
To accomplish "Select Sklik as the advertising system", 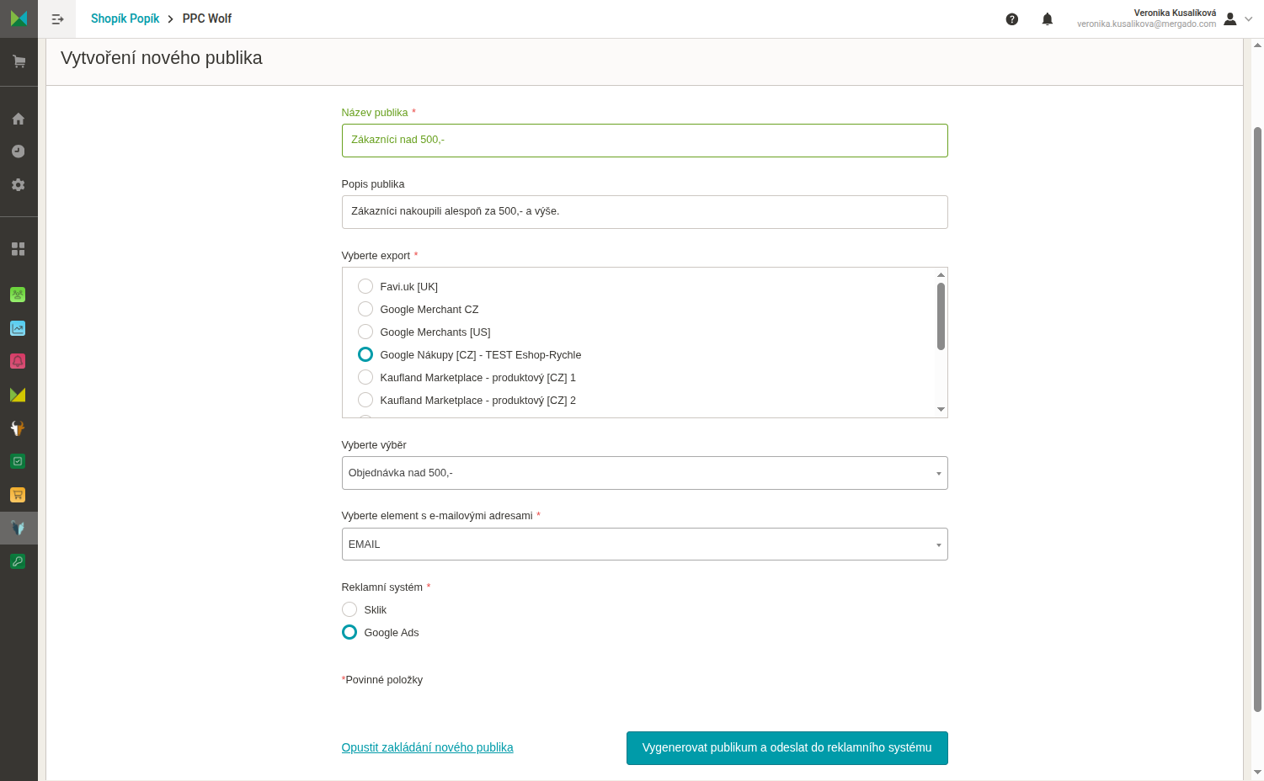I will click(x=365, y=609).
